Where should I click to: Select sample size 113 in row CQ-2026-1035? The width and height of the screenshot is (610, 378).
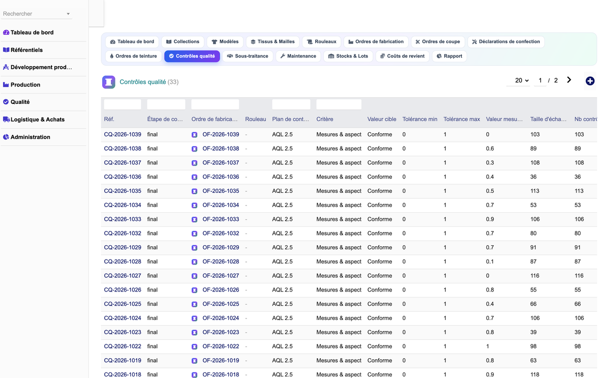[x=535, y=191]
